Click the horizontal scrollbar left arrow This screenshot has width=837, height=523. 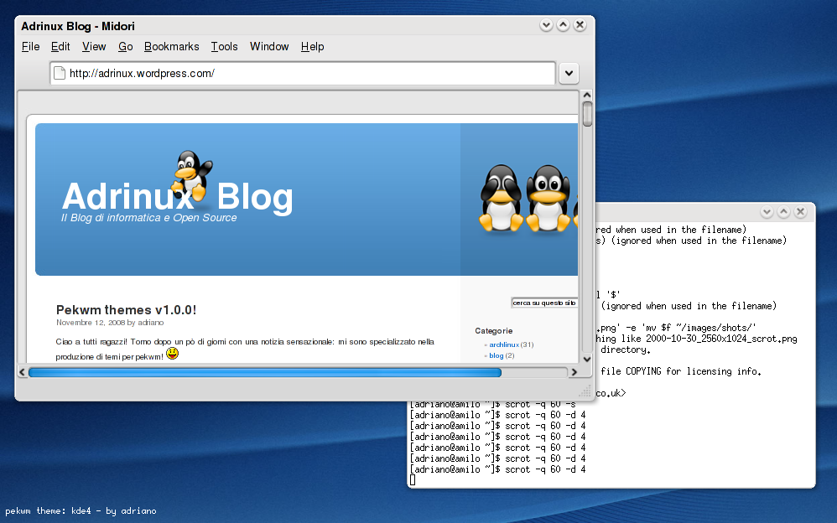22,372
